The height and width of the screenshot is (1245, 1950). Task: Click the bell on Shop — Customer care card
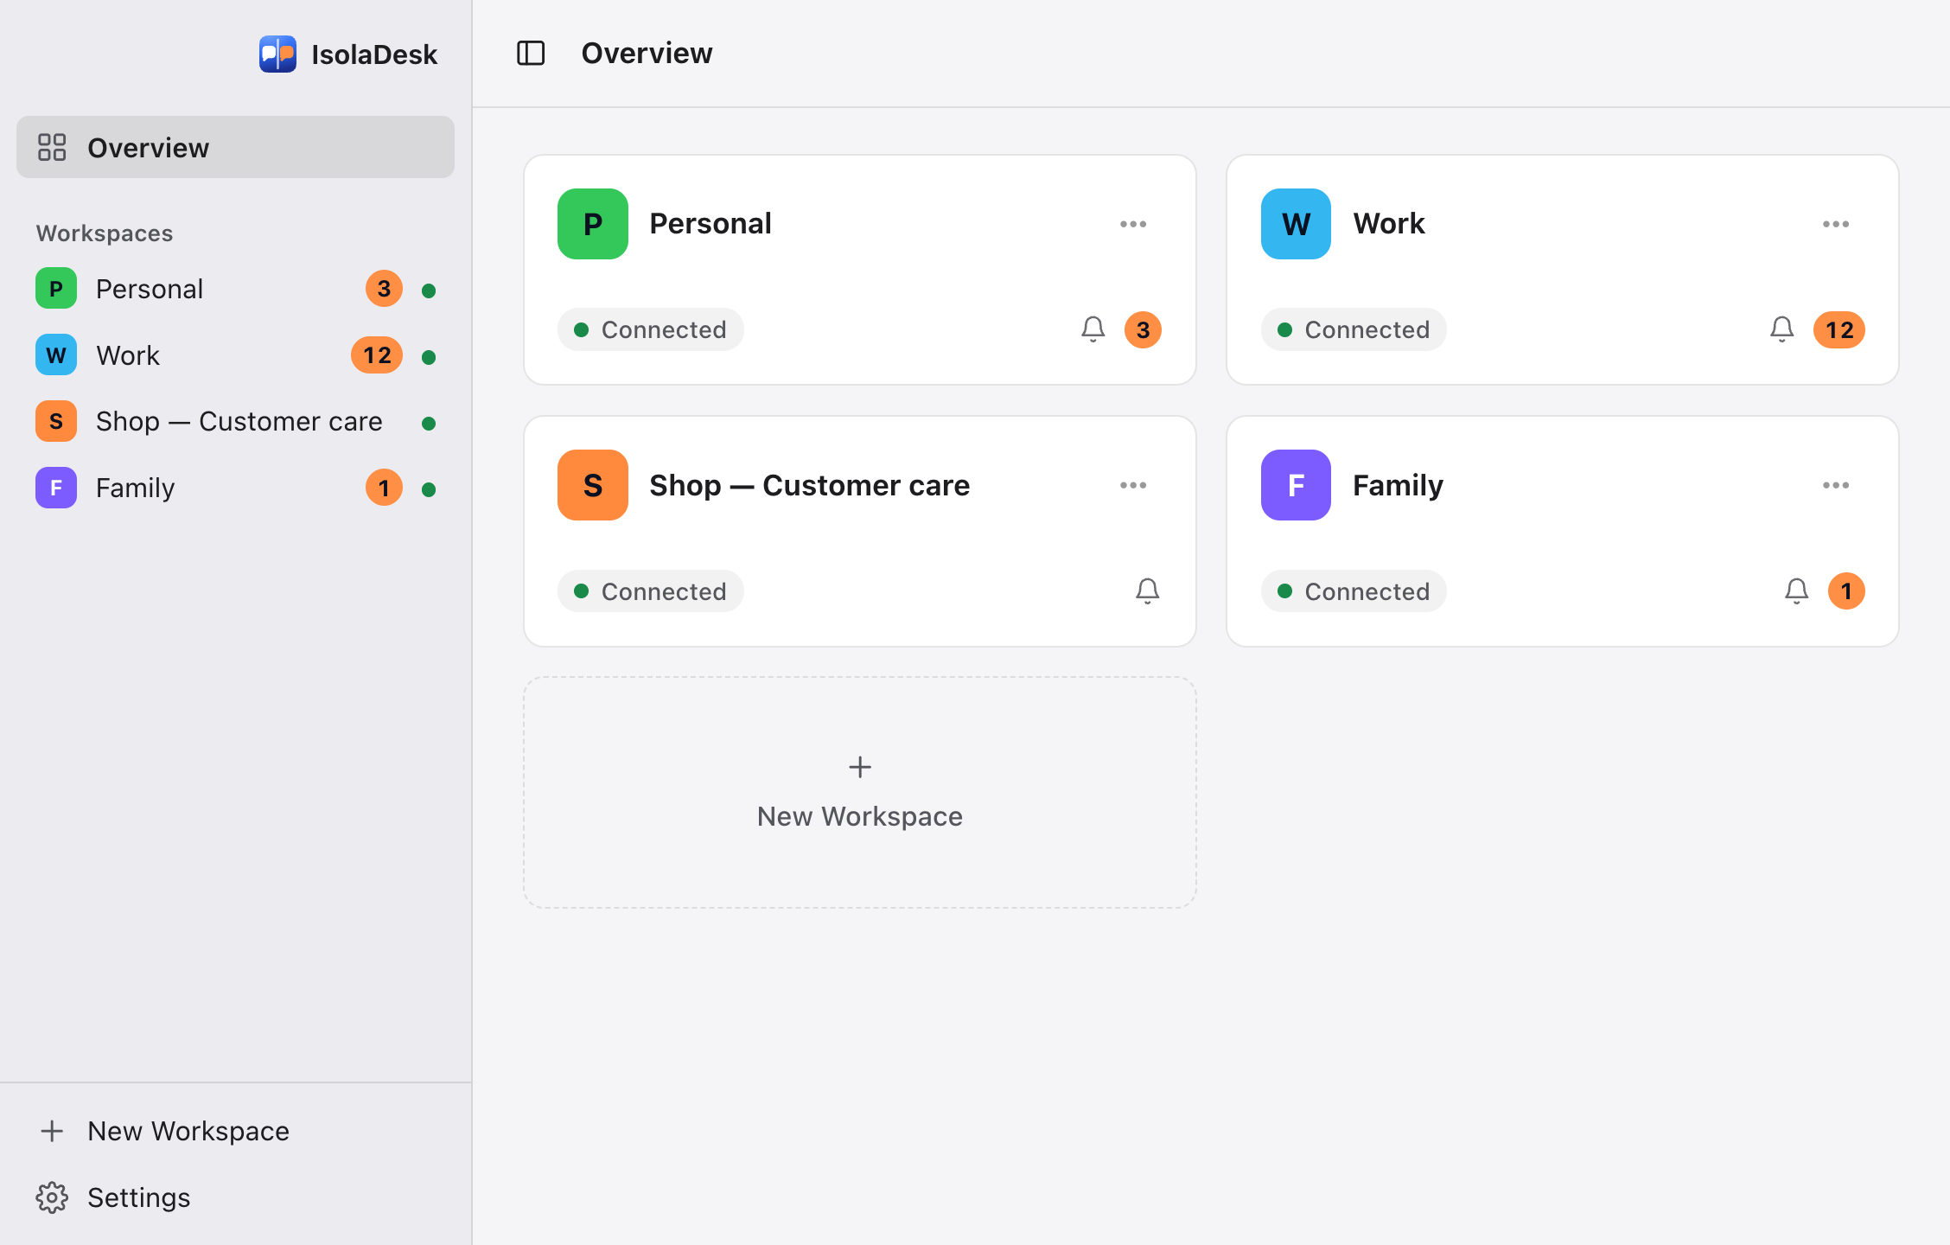coord(1147,591)
